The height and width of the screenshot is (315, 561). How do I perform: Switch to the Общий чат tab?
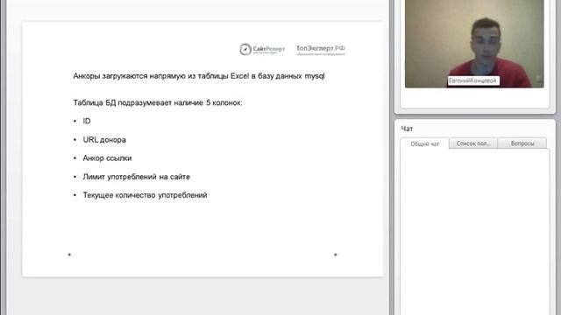(424, 143)
